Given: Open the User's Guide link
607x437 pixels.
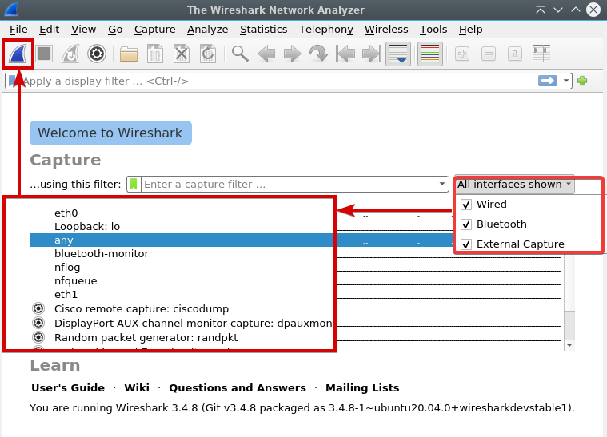Looking at the screenshot, I should coord(68,388).
